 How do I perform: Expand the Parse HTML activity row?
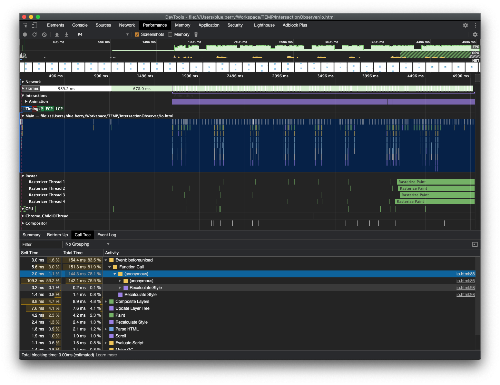click(106, 329)
